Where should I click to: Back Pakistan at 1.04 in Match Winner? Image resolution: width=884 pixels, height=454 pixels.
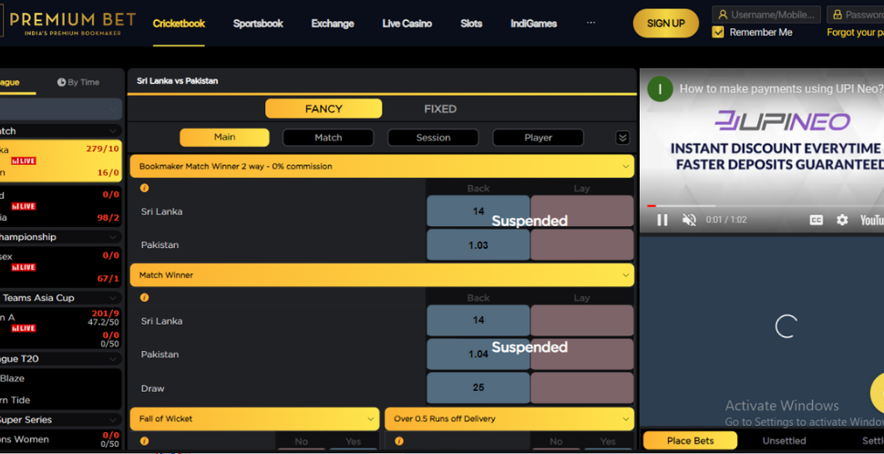pos(478,355)
